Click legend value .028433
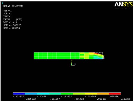The height and width of the screenshot is (101, 133). pyautogui.click(x=102, y=99)
